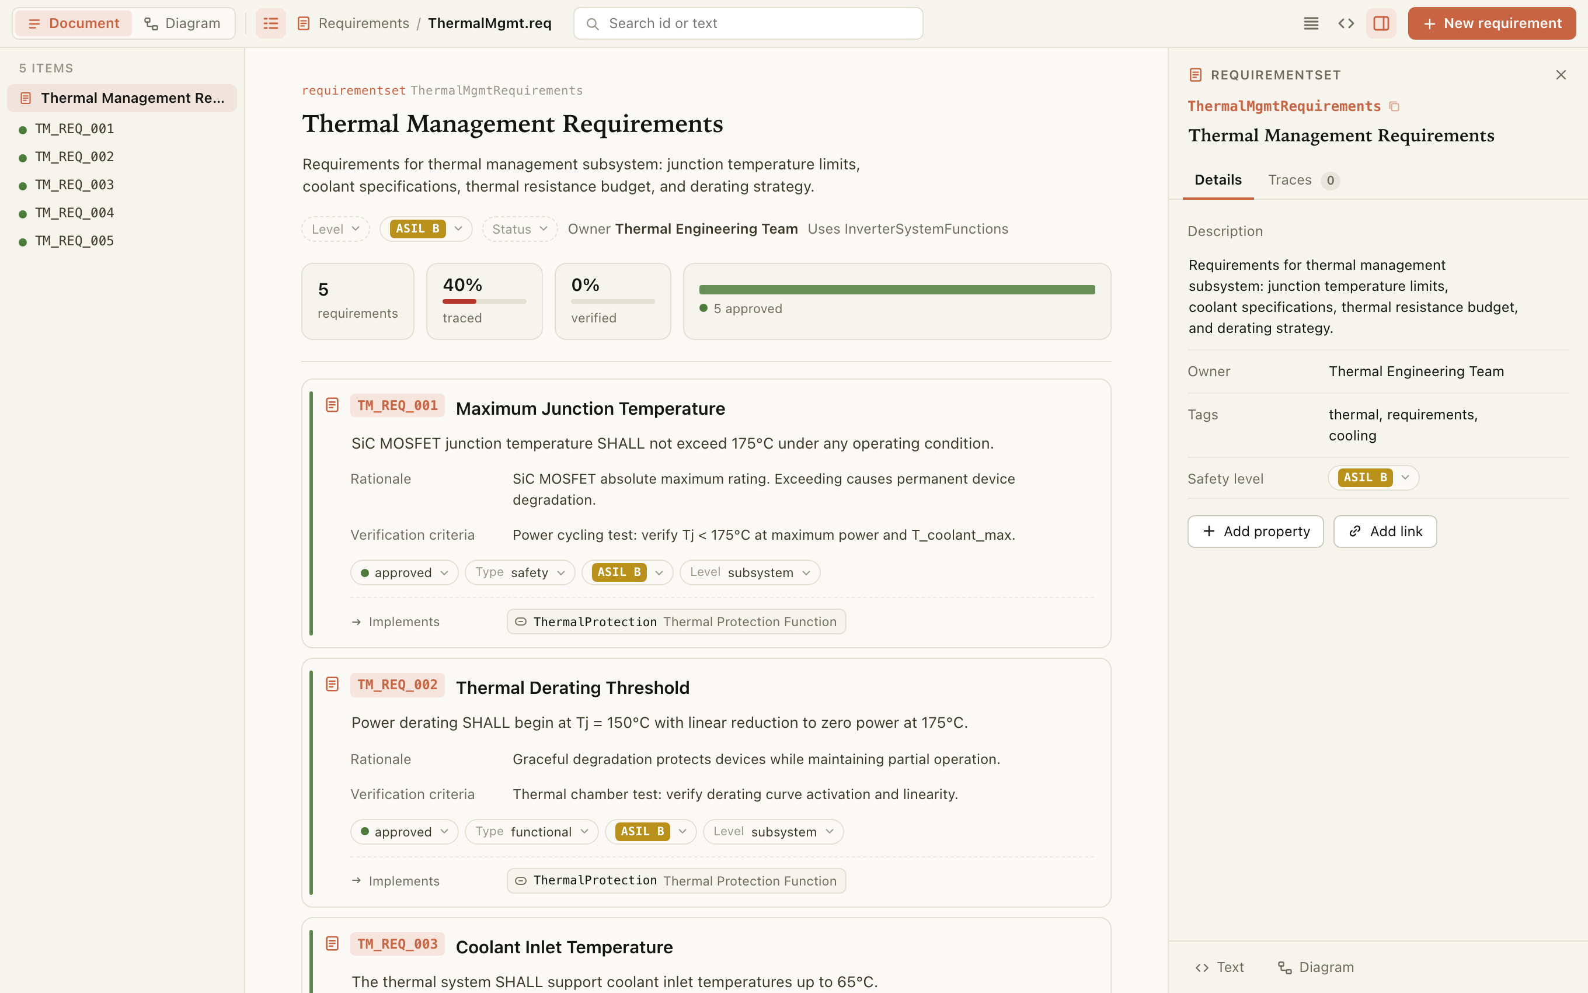This screenshot has height=993, width=1588.
Task: Click the TM_REQ_002 id badge in card
Action: click(x=397, y=685)
